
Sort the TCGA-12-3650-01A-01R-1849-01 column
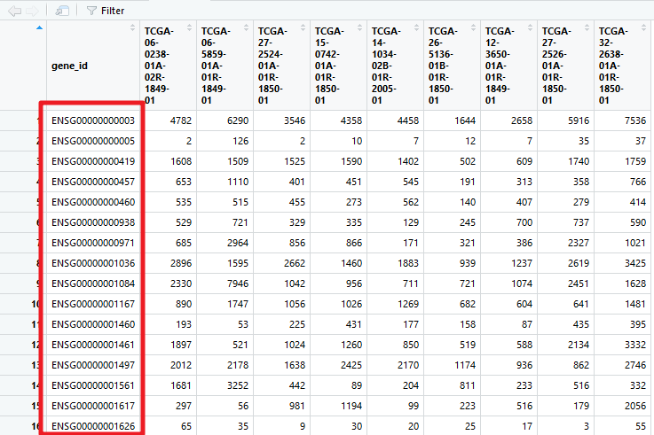pos(530,27)
